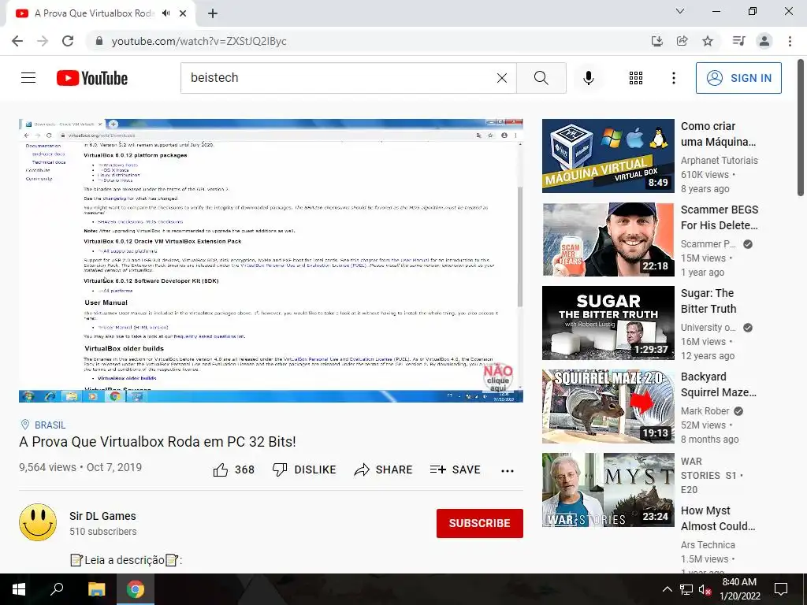Click the muted volume tray icon
The width and height of the screenshot is (807, 605).
705,589
